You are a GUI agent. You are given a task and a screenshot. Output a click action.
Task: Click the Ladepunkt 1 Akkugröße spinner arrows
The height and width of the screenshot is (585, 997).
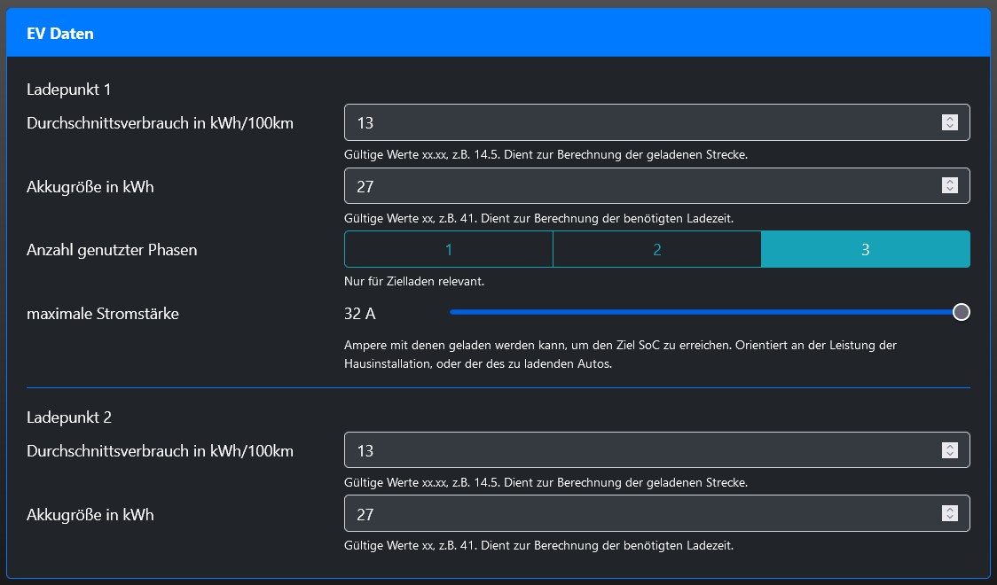(949, 185)
